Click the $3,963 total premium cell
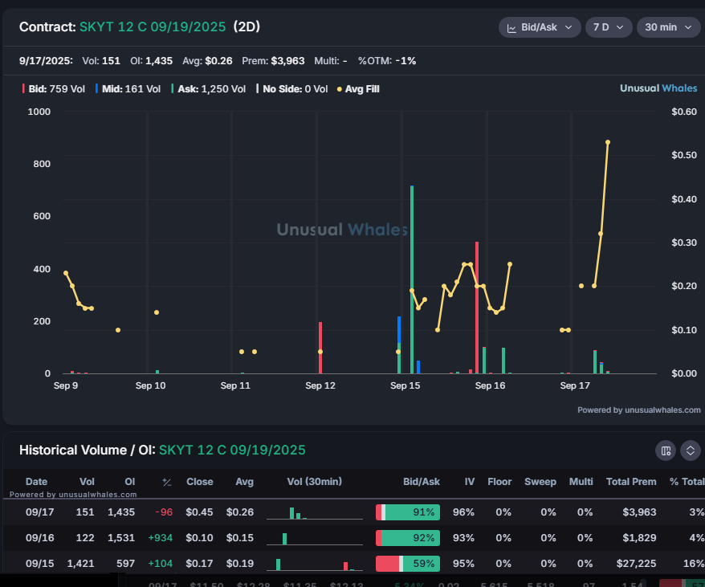This screenshot has width=705, height=587. (x=639, y=512)
